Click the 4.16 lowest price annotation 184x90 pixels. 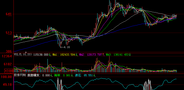[x=67, y=47]
